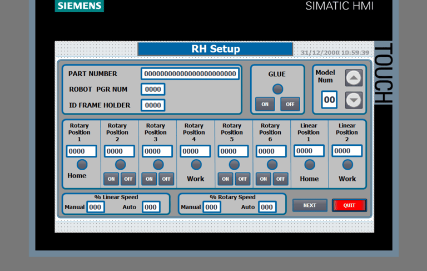This screenshot has width=427, height=271.
Task: Click Work label under Linear Position 2
Action: (347, 179)
